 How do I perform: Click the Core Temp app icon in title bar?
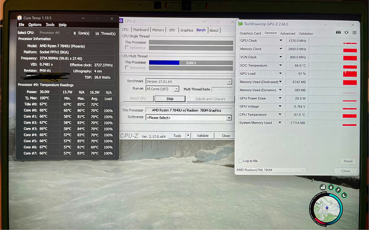20,18
